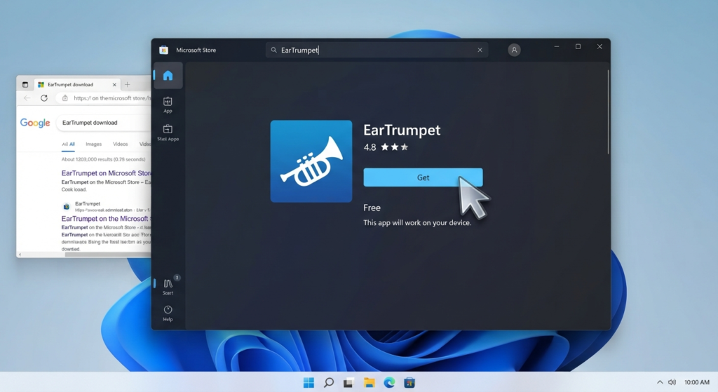Open second result 'EarTrumpet on the Microsoft'
This screenshot has height=392, width=718.
tap(107, 219)
